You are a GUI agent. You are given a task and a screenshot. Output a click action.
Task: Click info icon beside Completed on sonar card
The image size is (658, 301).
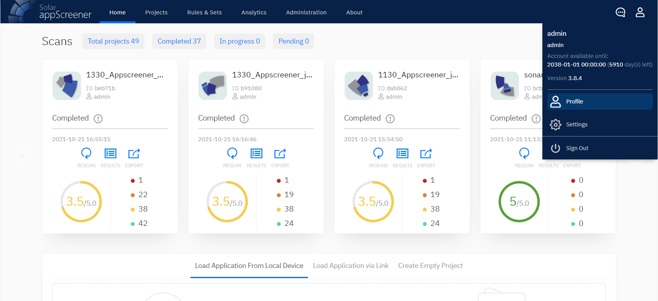click(x=536, y=119)
